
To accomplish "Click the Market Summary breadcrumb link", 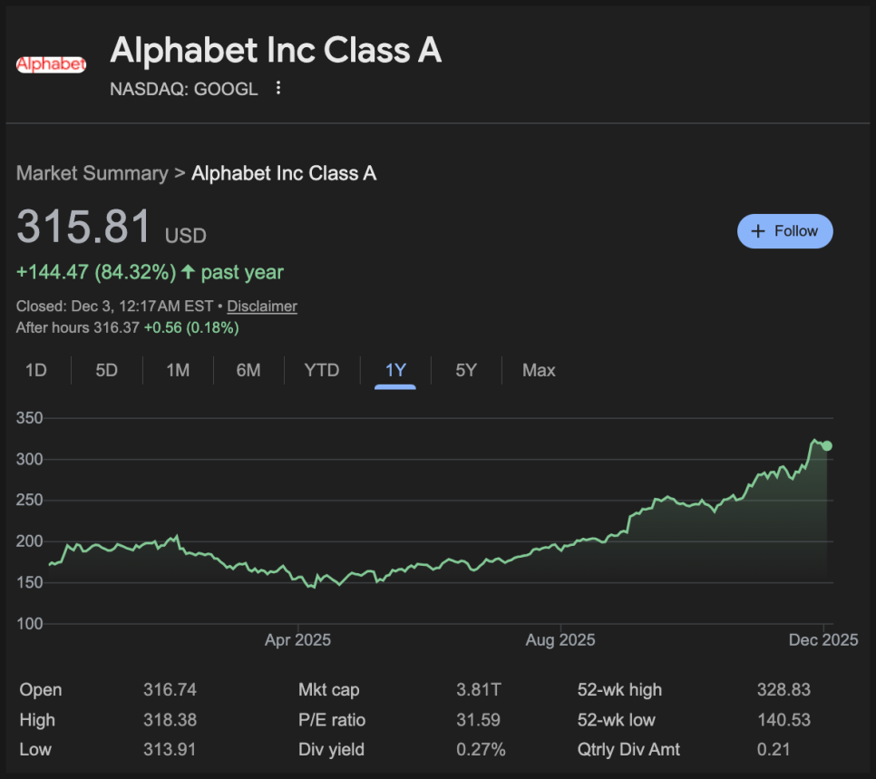I will pos(92,173).
